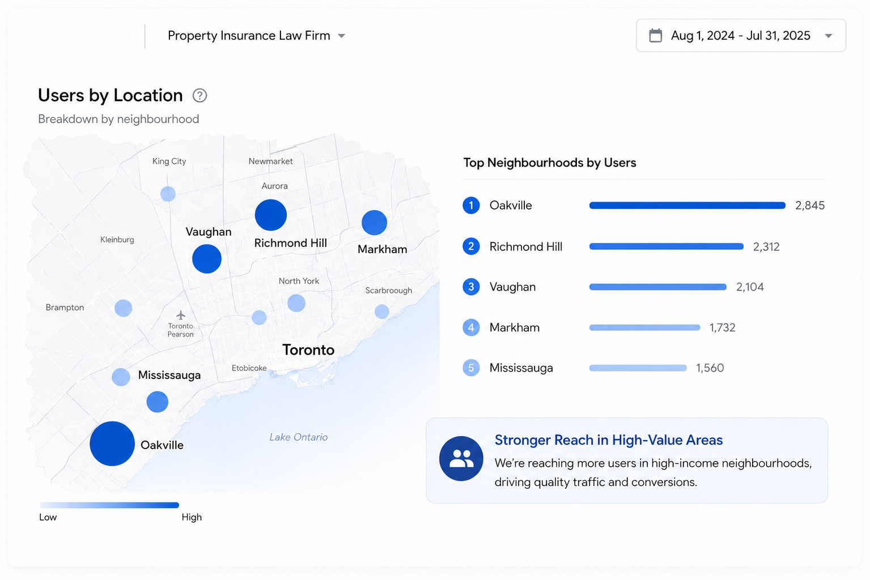
Task: Click the Toronto label on map
Action: tap(308, 350)
